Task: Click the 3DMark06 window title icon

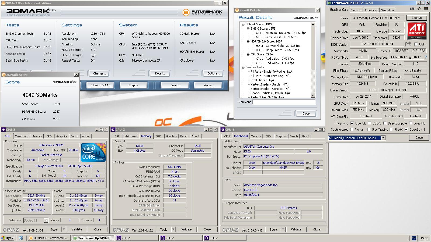Action: [x=3, y=3]
